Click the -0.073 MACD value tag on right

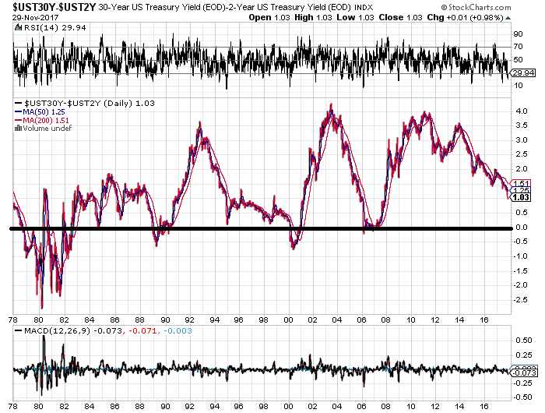click(523, 372)
